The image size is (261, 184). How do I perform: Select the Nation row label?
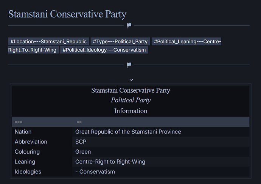coord(23,132)
